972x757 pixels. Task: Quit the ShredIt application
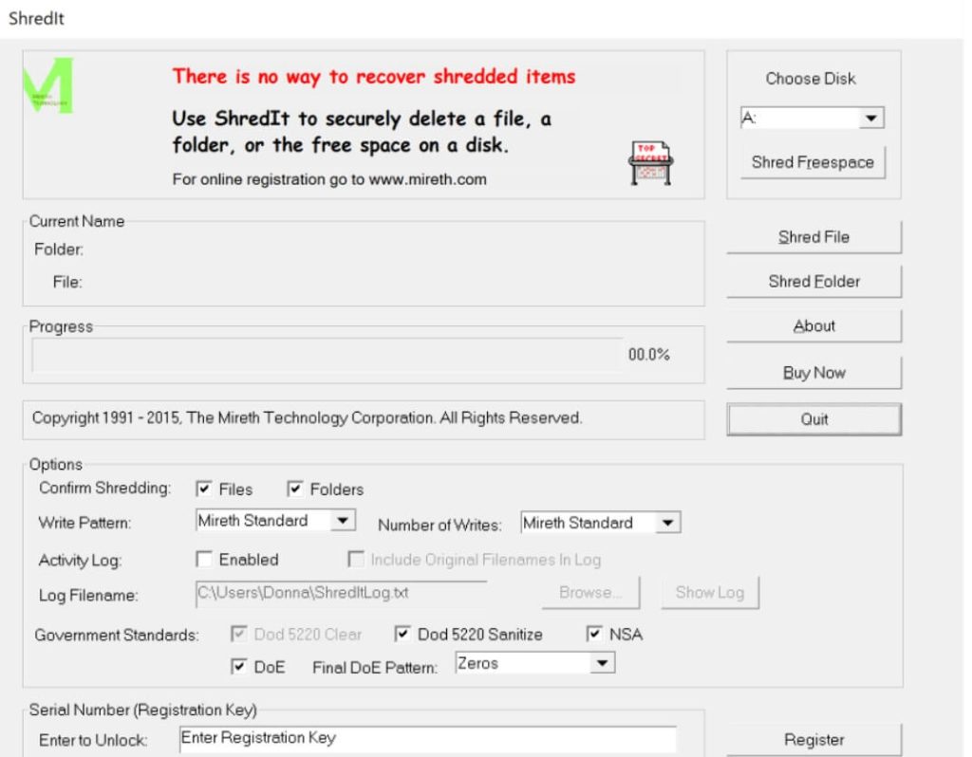point(813,419)
